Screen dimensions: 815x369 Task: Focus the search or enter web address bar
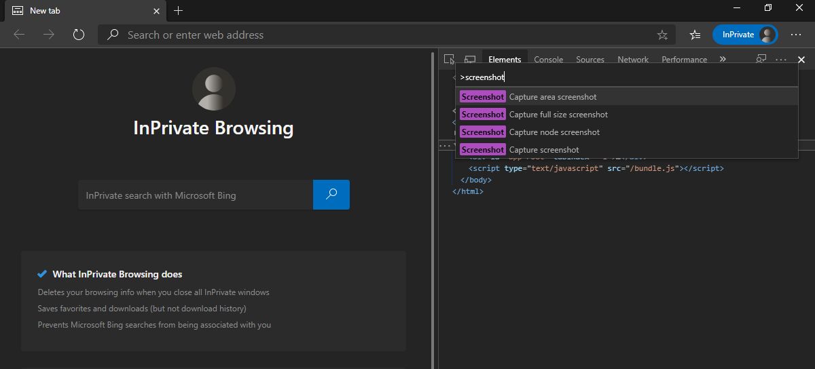pos(386,35)
